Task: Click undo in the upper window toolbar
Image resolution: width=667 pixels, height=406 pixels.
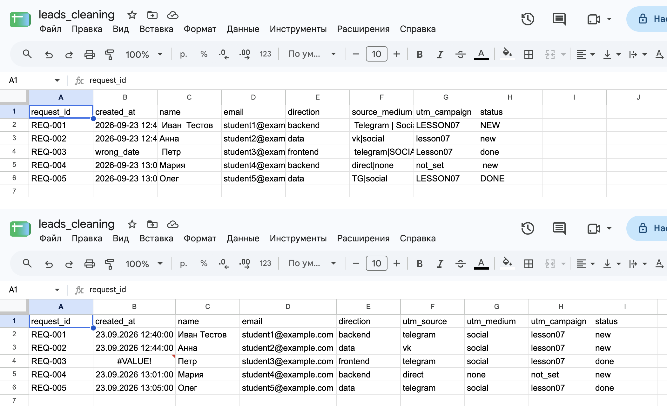Action: pos(49,55)
